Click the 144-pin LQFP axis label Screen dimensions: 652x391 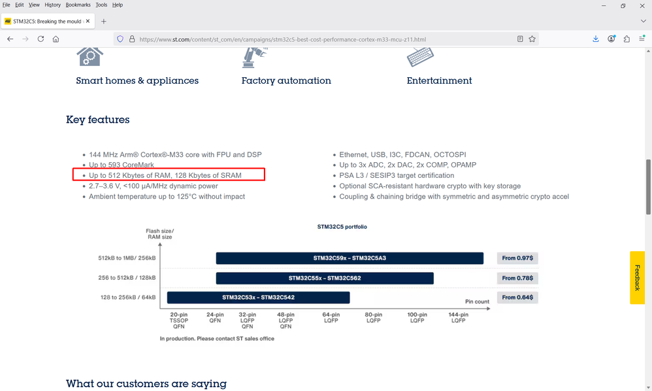[458, 318]
